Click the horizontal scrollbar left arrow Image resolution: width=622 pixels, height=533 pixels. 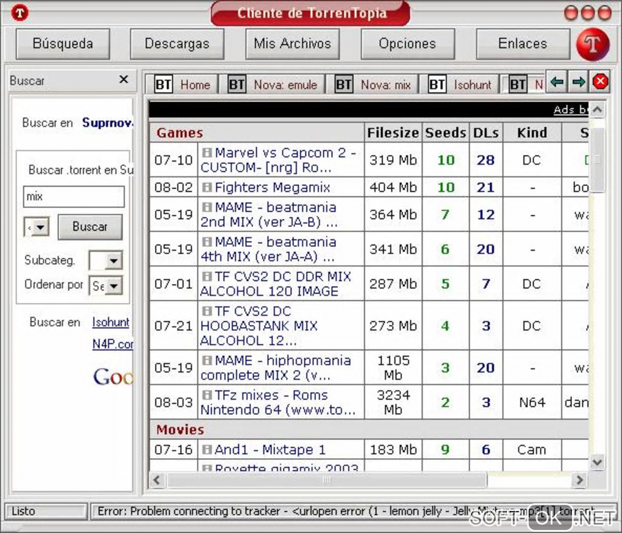coord(157,480)
